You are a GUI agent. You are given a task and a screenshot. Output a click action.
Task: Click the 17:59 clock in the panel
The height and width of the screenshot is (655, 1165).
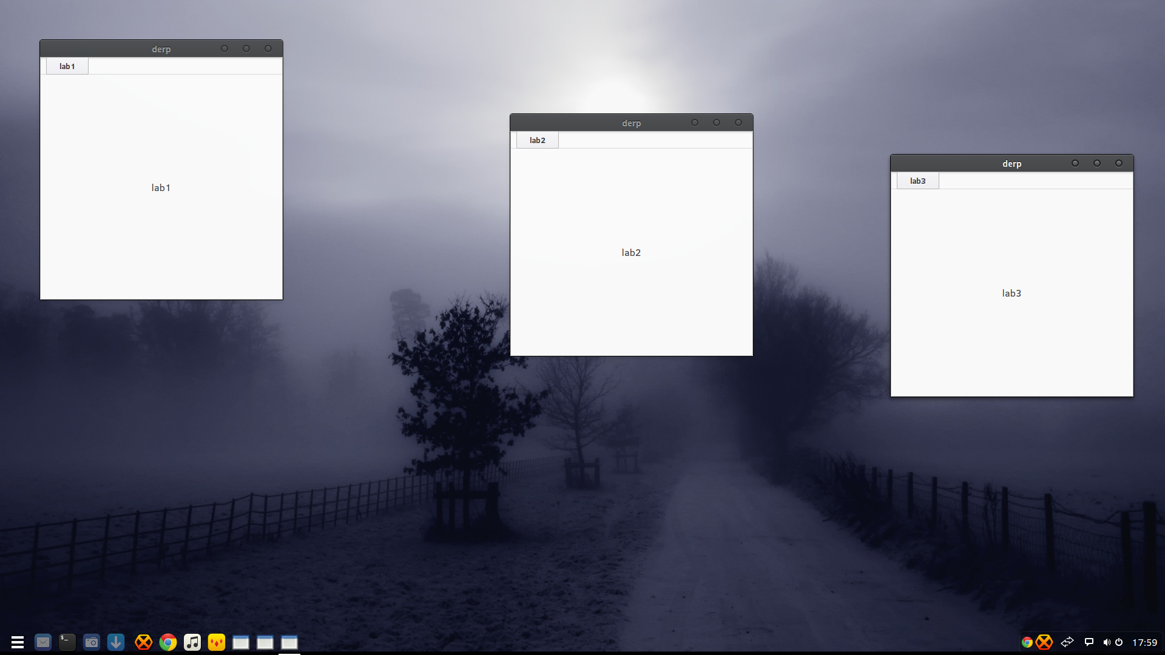1144,642
